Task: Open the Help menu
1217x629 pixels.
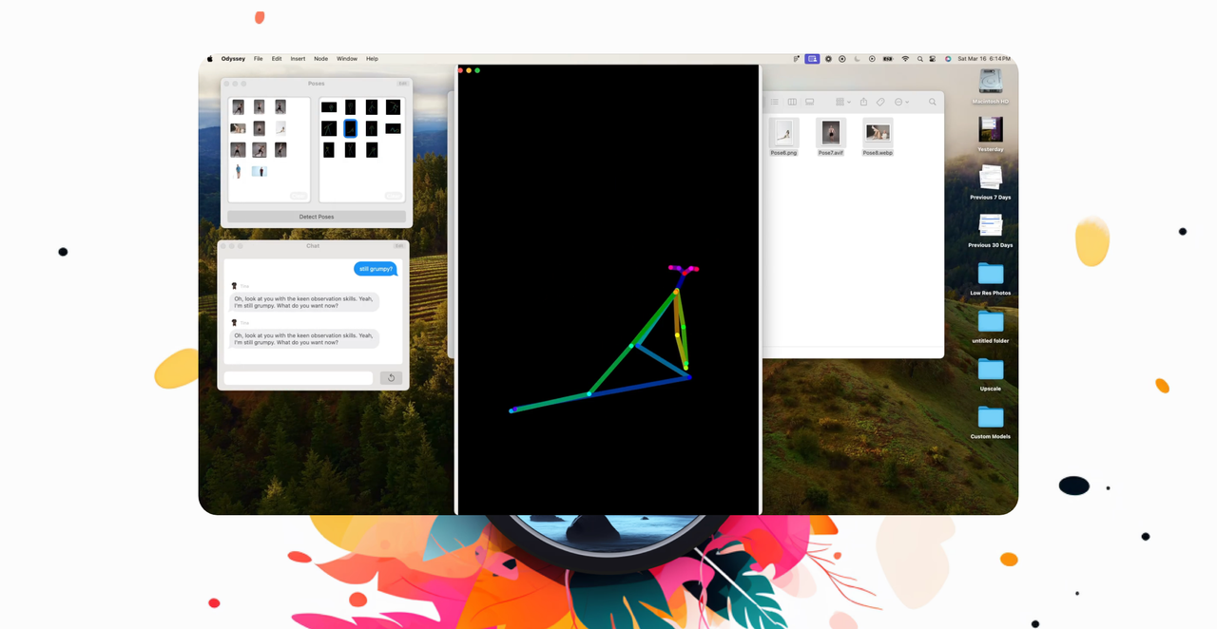Action: coord(372,59)
